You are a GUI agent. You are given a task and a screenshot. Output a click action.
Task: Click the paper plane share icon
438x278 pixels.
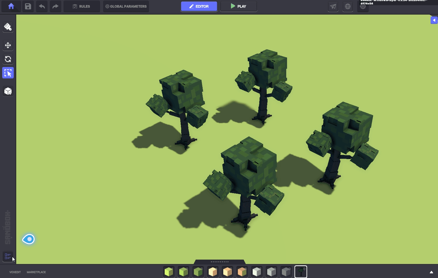pyautogui.click(x=333, y=6)
